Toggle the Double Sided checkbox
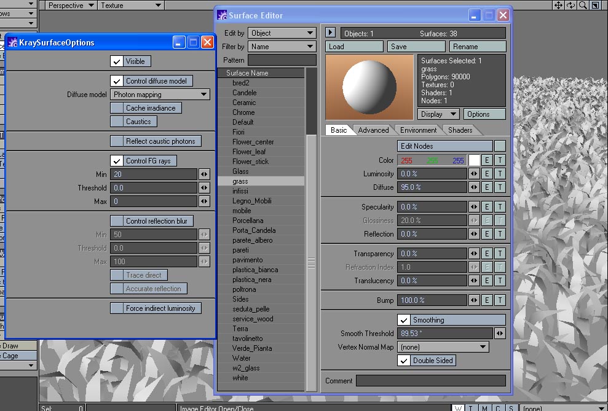608x411 pixels. point(404,361)
